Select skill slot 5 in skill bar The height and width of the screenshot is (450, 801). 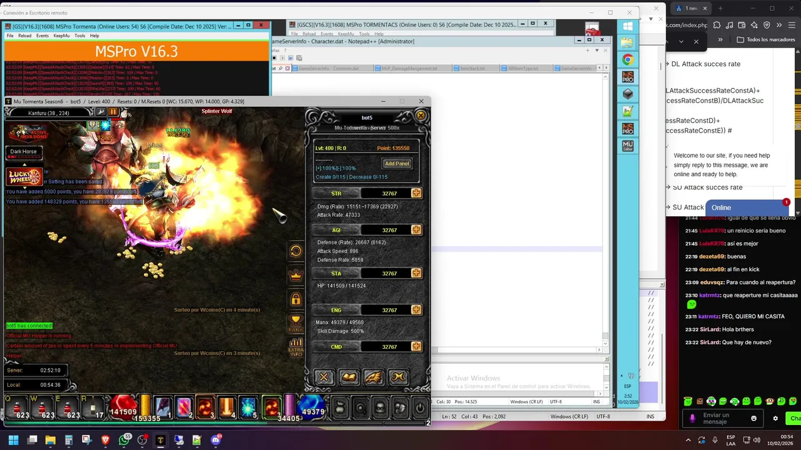click(x=248, y=407)
